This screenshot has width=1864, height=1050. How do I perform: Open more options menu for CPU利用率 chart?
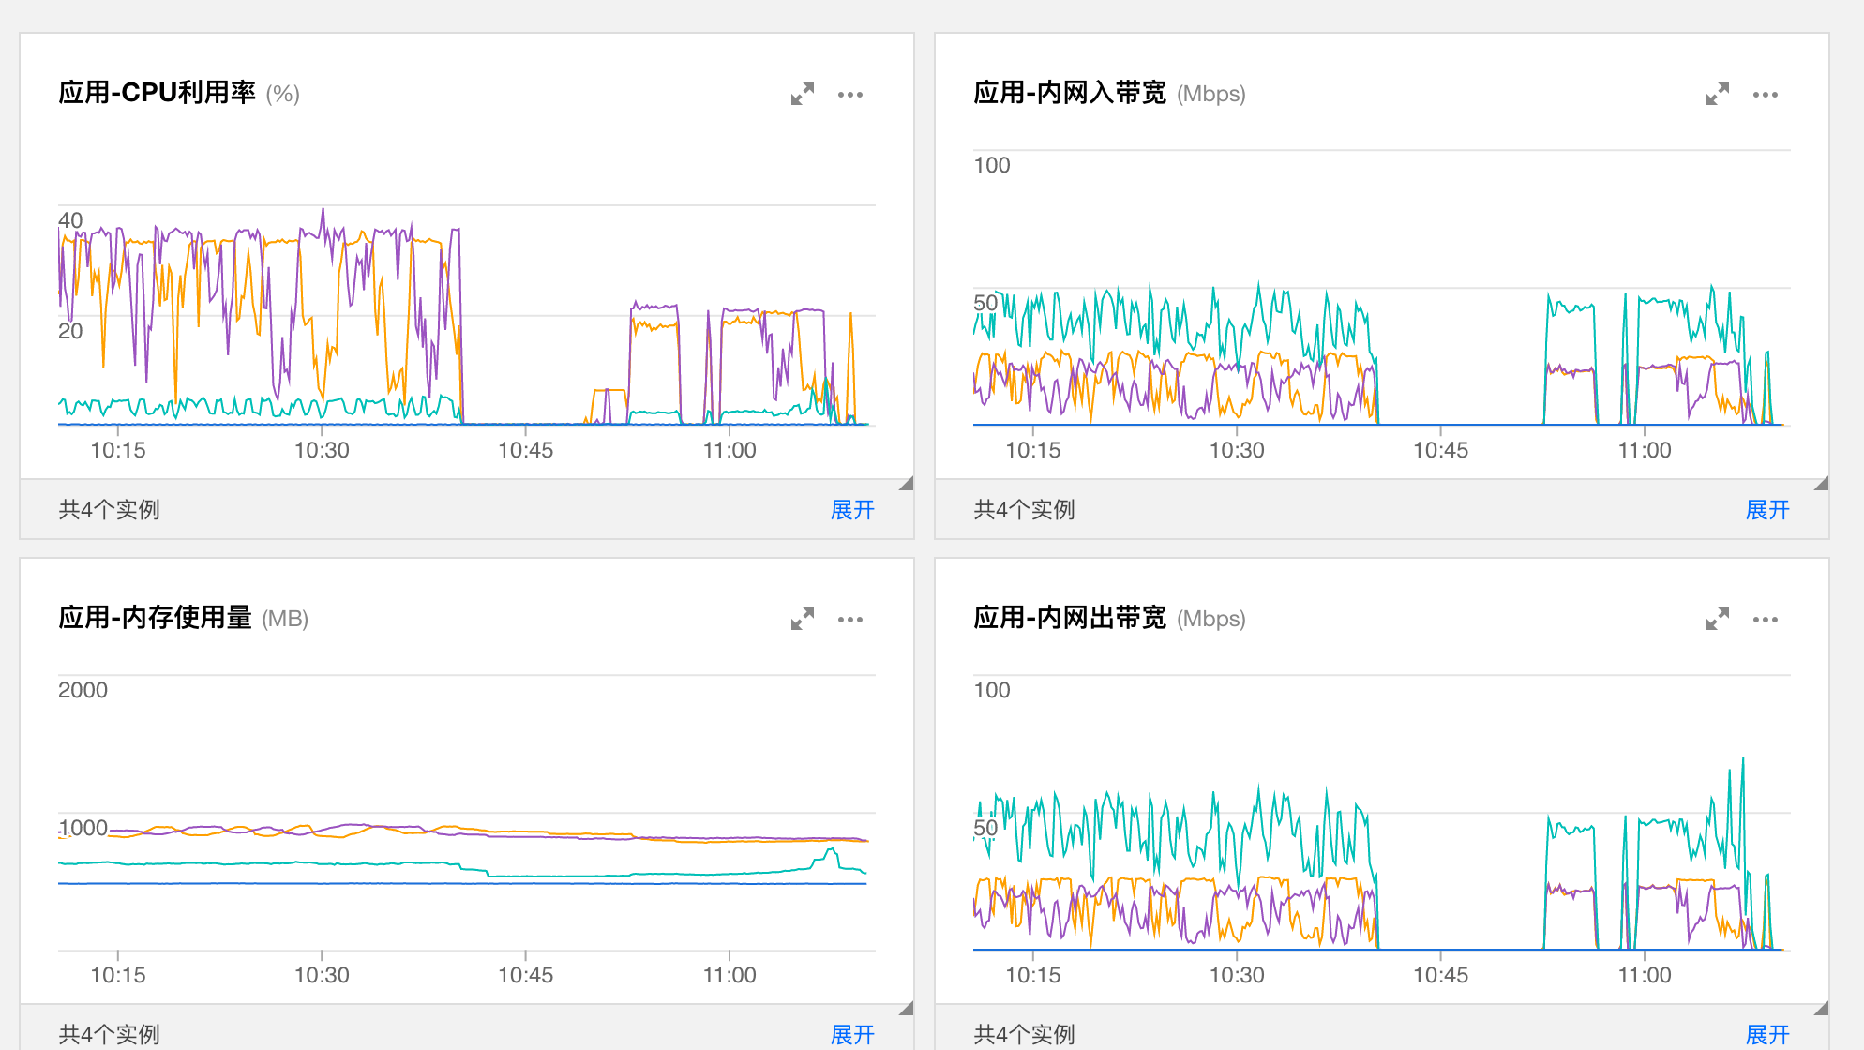(849, 95)
